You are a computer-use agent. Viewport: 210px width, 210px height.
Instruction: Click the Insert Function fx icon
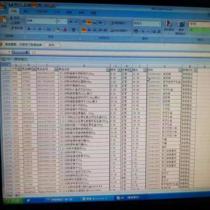(x=27, y=52)
